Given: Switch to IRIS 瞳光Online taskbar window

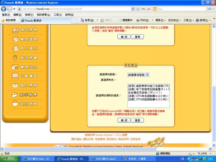Looking at the screenshot, I should point(36,159).
